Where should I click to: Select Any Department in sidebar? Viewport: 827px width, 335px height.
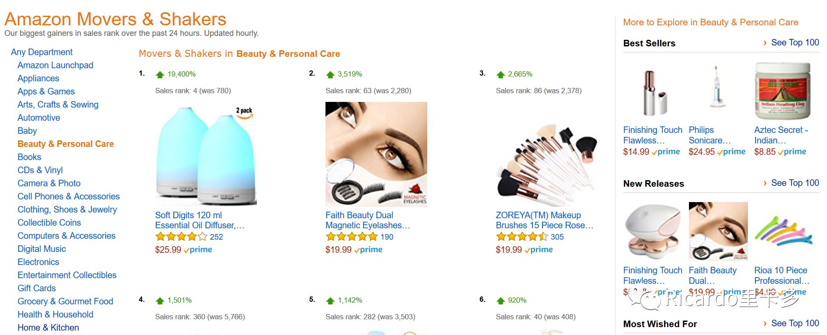pos(42,52)
